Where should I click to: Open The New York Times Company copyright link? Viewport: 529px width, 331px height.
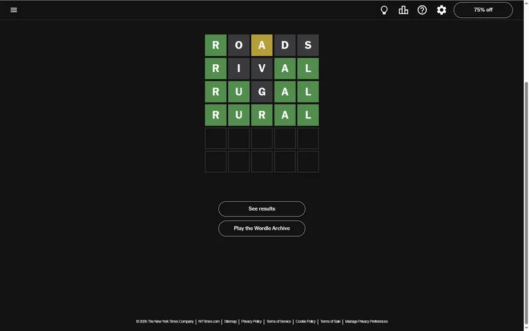(x=165, y=322)
